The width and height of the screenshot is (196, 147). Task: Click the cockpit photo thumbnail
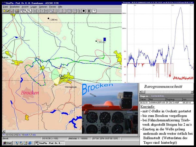pyautogui.click(x=110, y=108)
